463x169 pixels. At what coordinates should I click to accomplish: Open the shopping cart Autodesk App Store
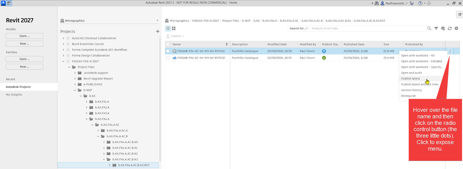coord(411,3)
